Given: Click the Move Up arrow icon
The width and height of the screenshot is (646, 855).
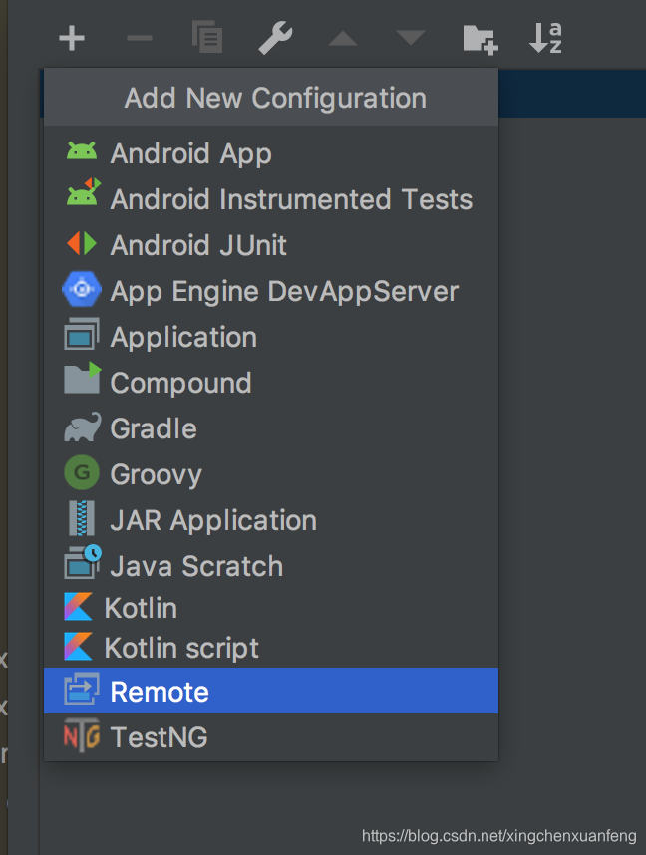Looking at the screenshot, I should 343,38.
